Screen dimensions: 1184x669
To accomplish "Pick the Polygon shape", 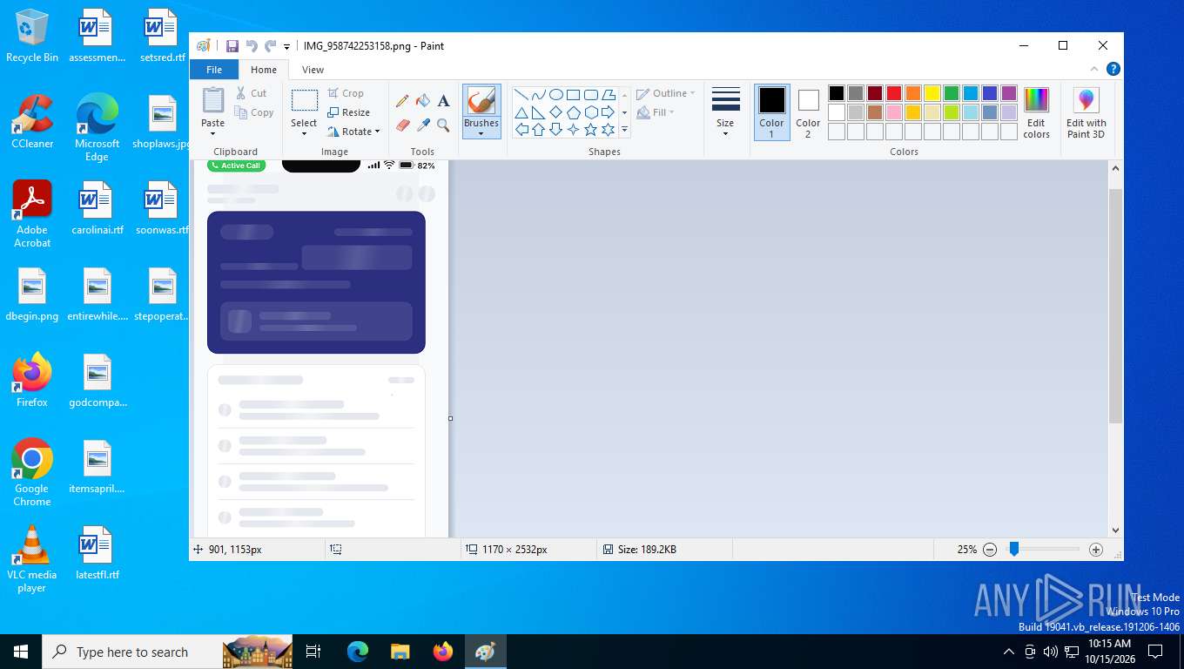I will (x=608, y=95).
